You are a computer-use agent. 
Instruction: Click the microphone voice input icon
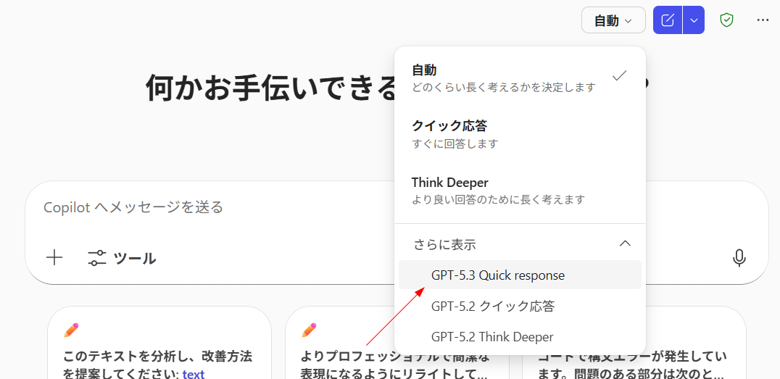point(739,258)
